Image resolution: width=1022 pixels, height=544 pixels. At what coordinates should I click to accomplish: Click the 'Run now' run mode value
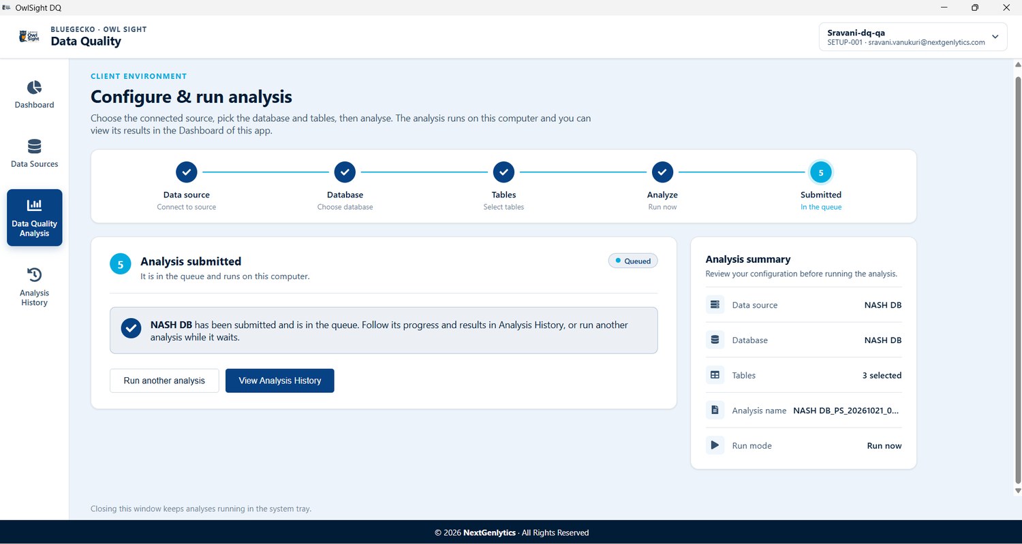884,445
